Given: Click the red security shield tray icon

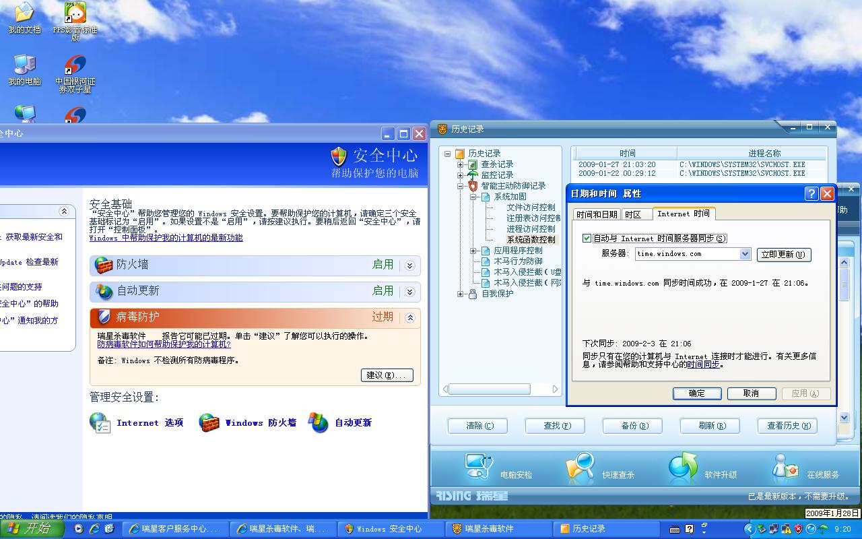Looking at the screenshot, I should point(799,529).
